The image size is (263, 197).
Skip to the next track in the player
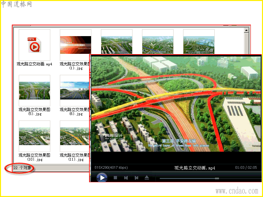[136, 178]
